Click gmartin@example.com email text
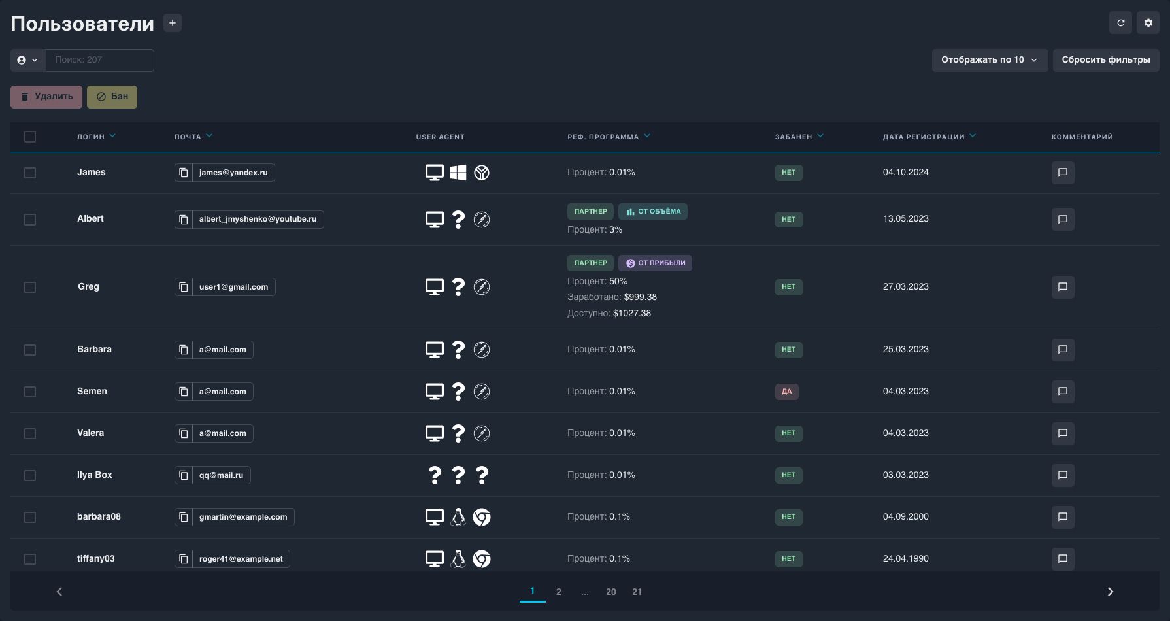Screen dimensions: 1170x621 point(243,517)
